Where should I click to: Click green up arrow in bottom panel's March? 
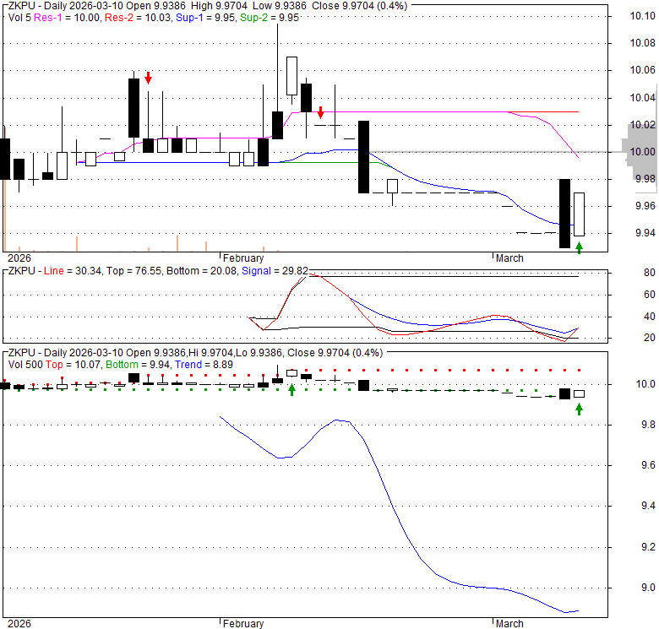(x=579, y=409)
